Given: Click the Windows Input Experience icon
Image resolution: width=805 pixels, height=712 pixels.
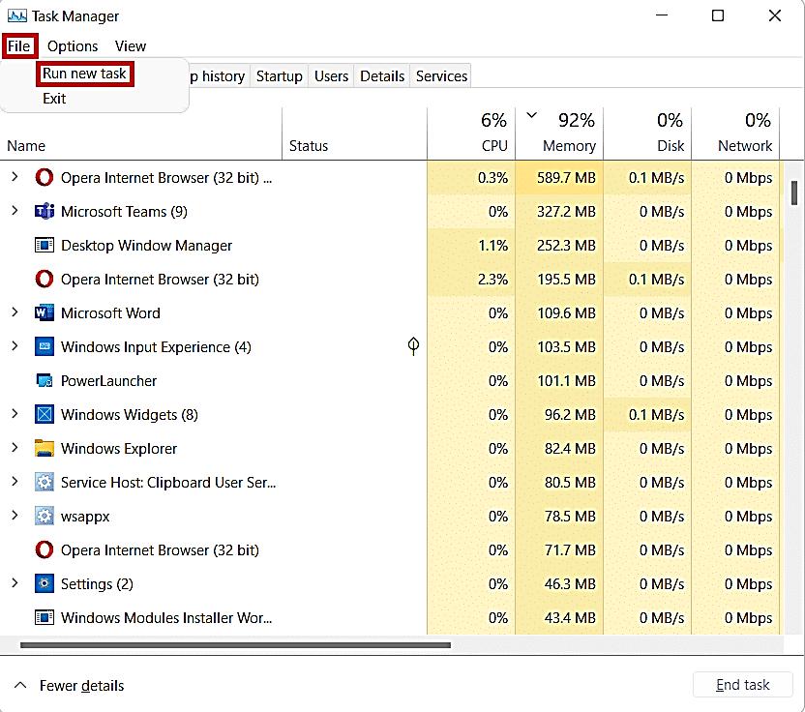Looking at the screenshot, I should 44,346.
